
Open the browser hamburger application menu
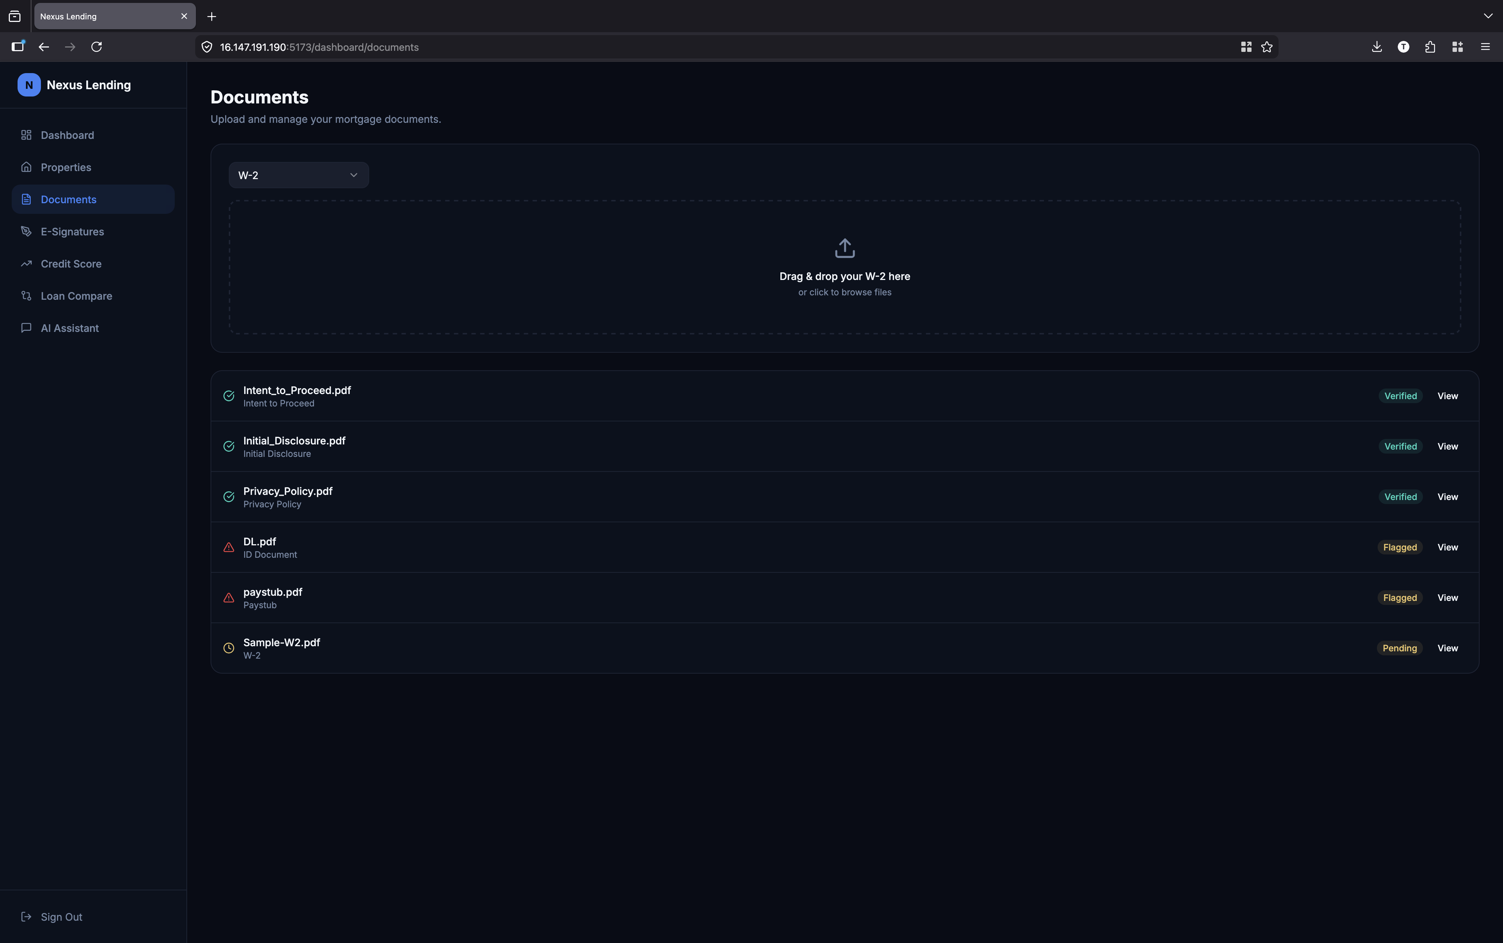click(1485, 47)
